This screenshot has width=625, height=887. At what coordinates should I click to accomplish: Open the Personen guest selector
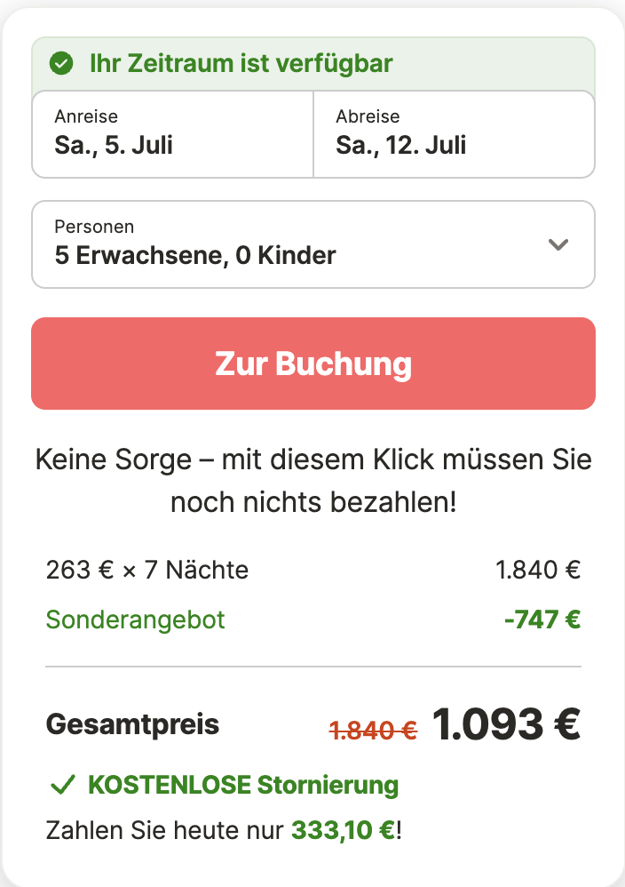pos(313,244)
